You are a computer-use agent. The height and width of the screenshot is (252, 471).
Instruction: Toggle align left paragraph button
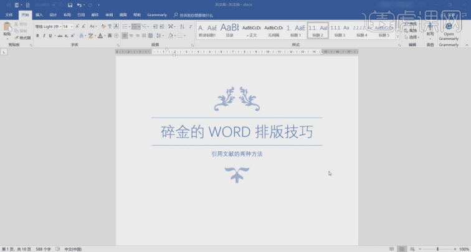click(x=125, y=35)
